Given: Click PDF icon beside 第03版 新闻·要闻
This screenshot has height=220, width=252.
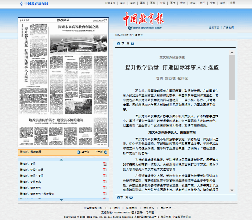Looking at the screenshot, I should 105,176.
